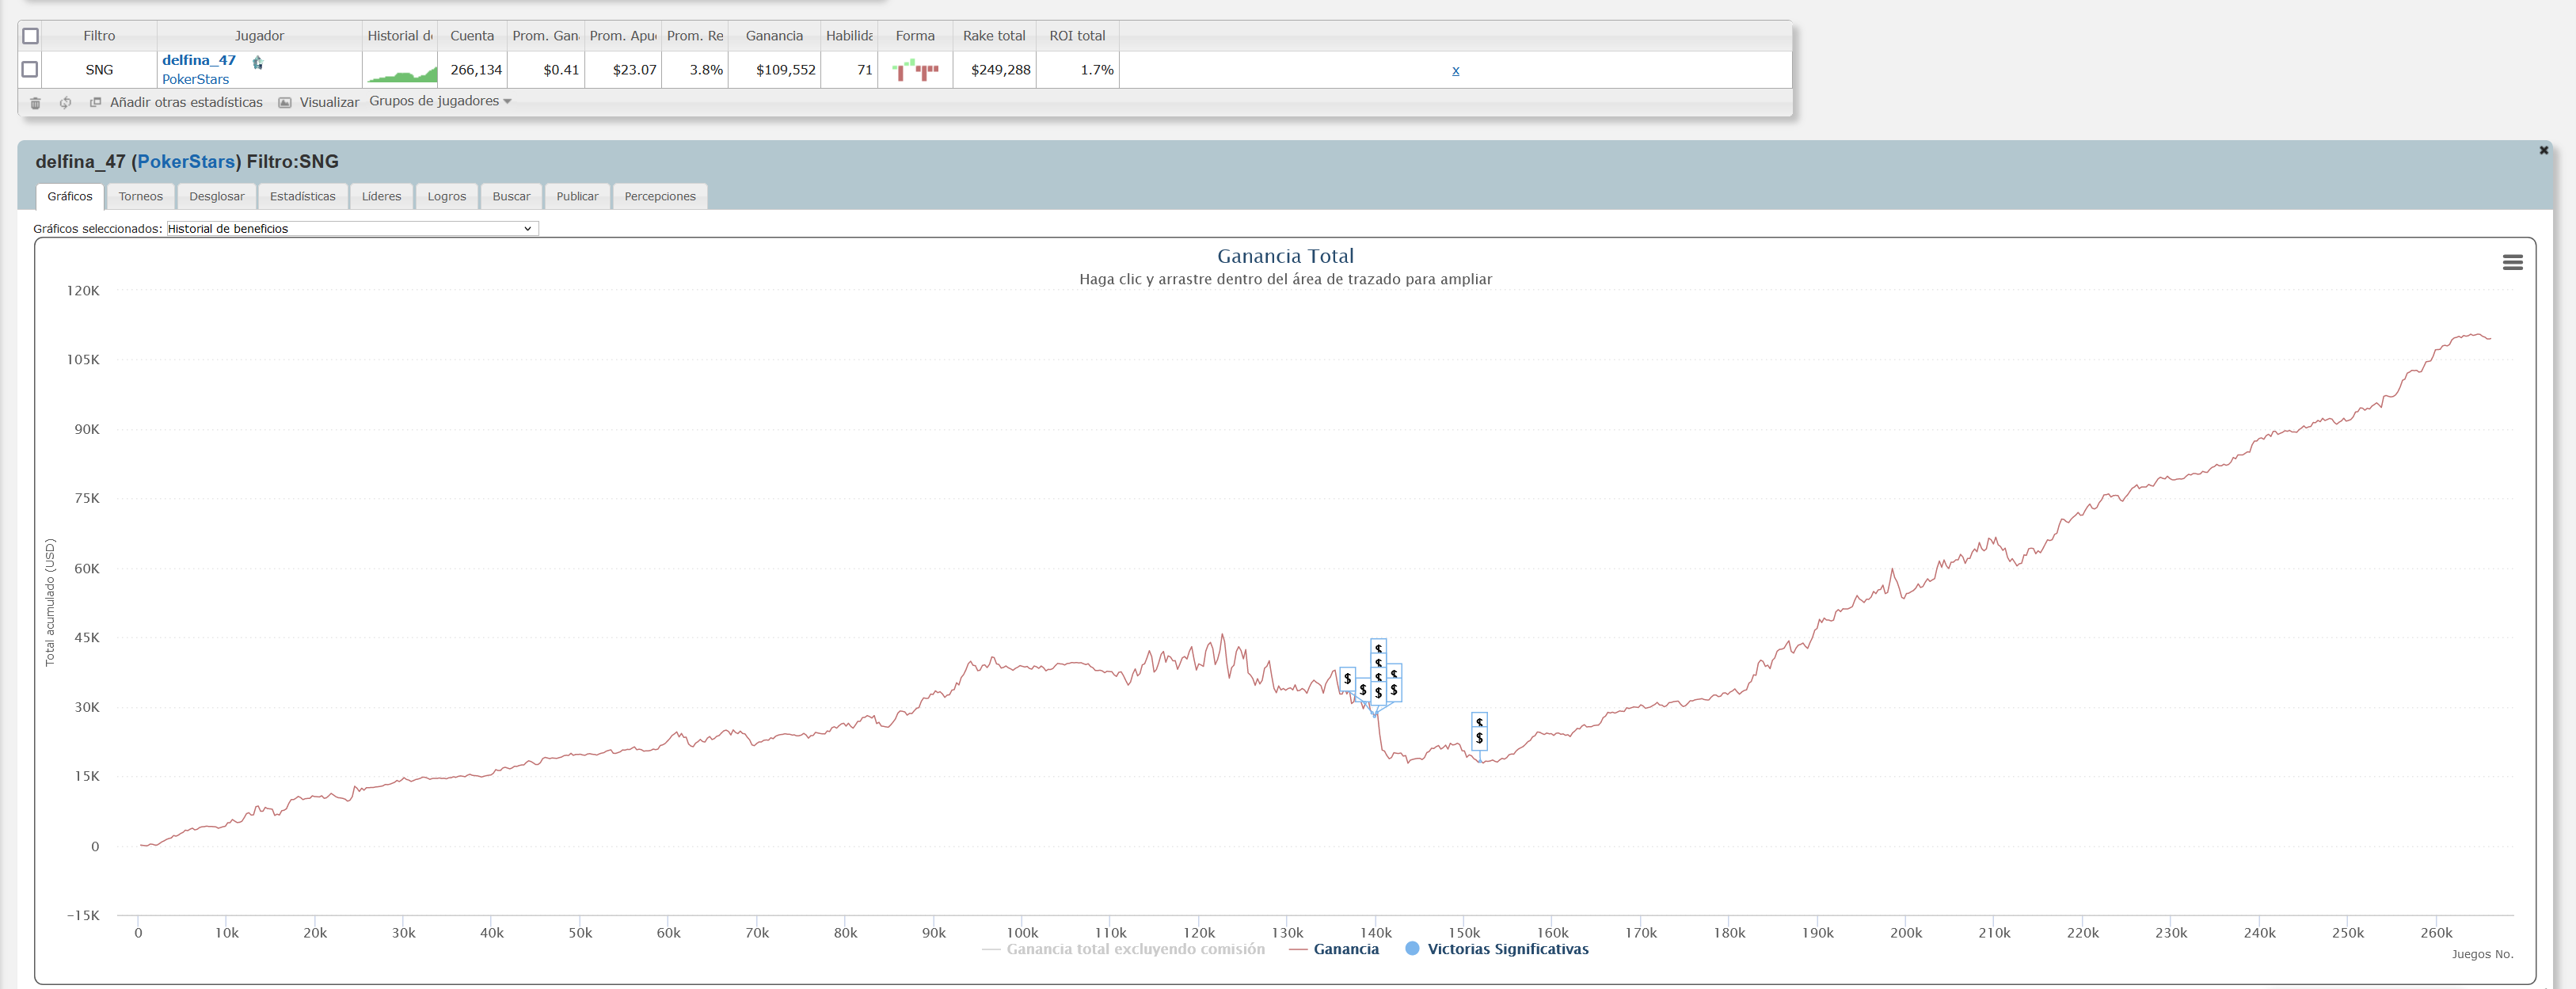Toggle the select-all header checkbox
This screenshot has width=2576, height=989.
[x=31, y=36]
